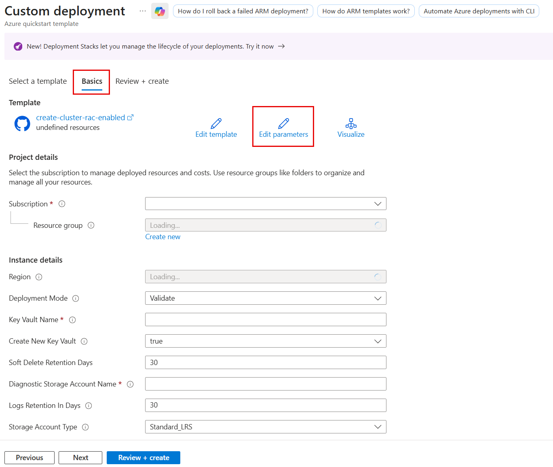The image size is (553, 467).
Task: Open the Storage Account Type dropdown
Action: [x=266, y=427]
